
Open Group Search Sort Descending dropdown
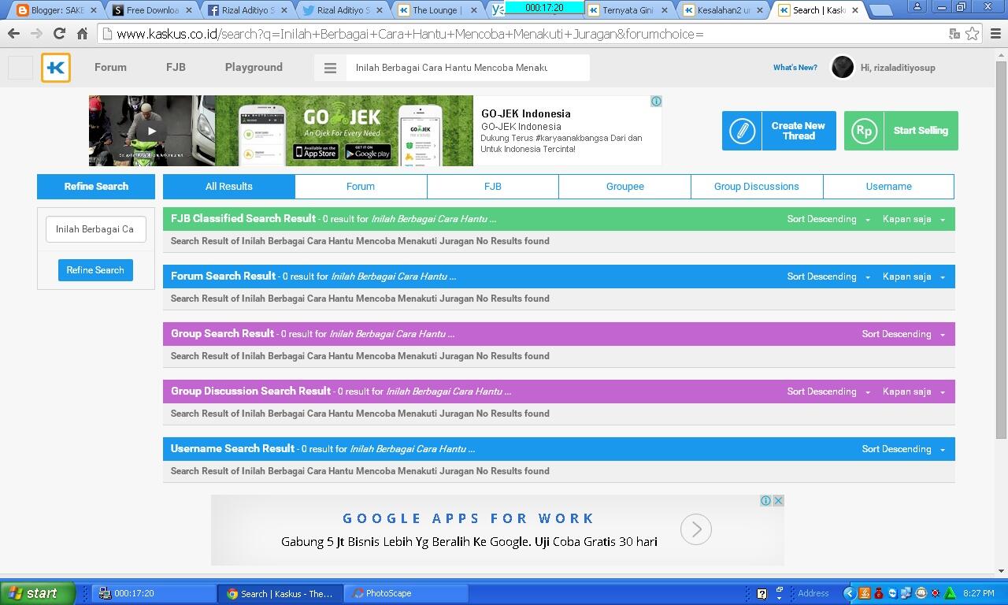(903, 335)
